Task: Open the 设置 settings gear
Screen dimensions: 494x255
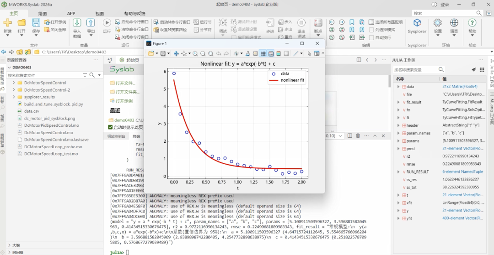Action: pyautogui.click(x=438, y=23)
